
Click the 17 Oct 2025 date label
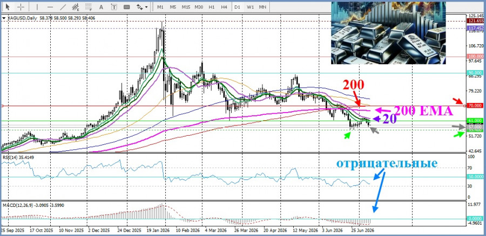click(x=41, y=231)
